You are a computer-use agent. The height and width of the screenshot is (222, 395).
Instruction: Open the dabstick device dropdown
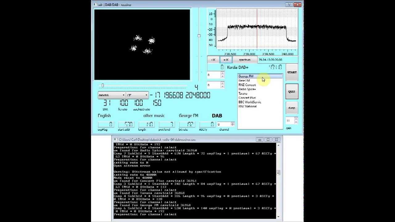point(111,95)
